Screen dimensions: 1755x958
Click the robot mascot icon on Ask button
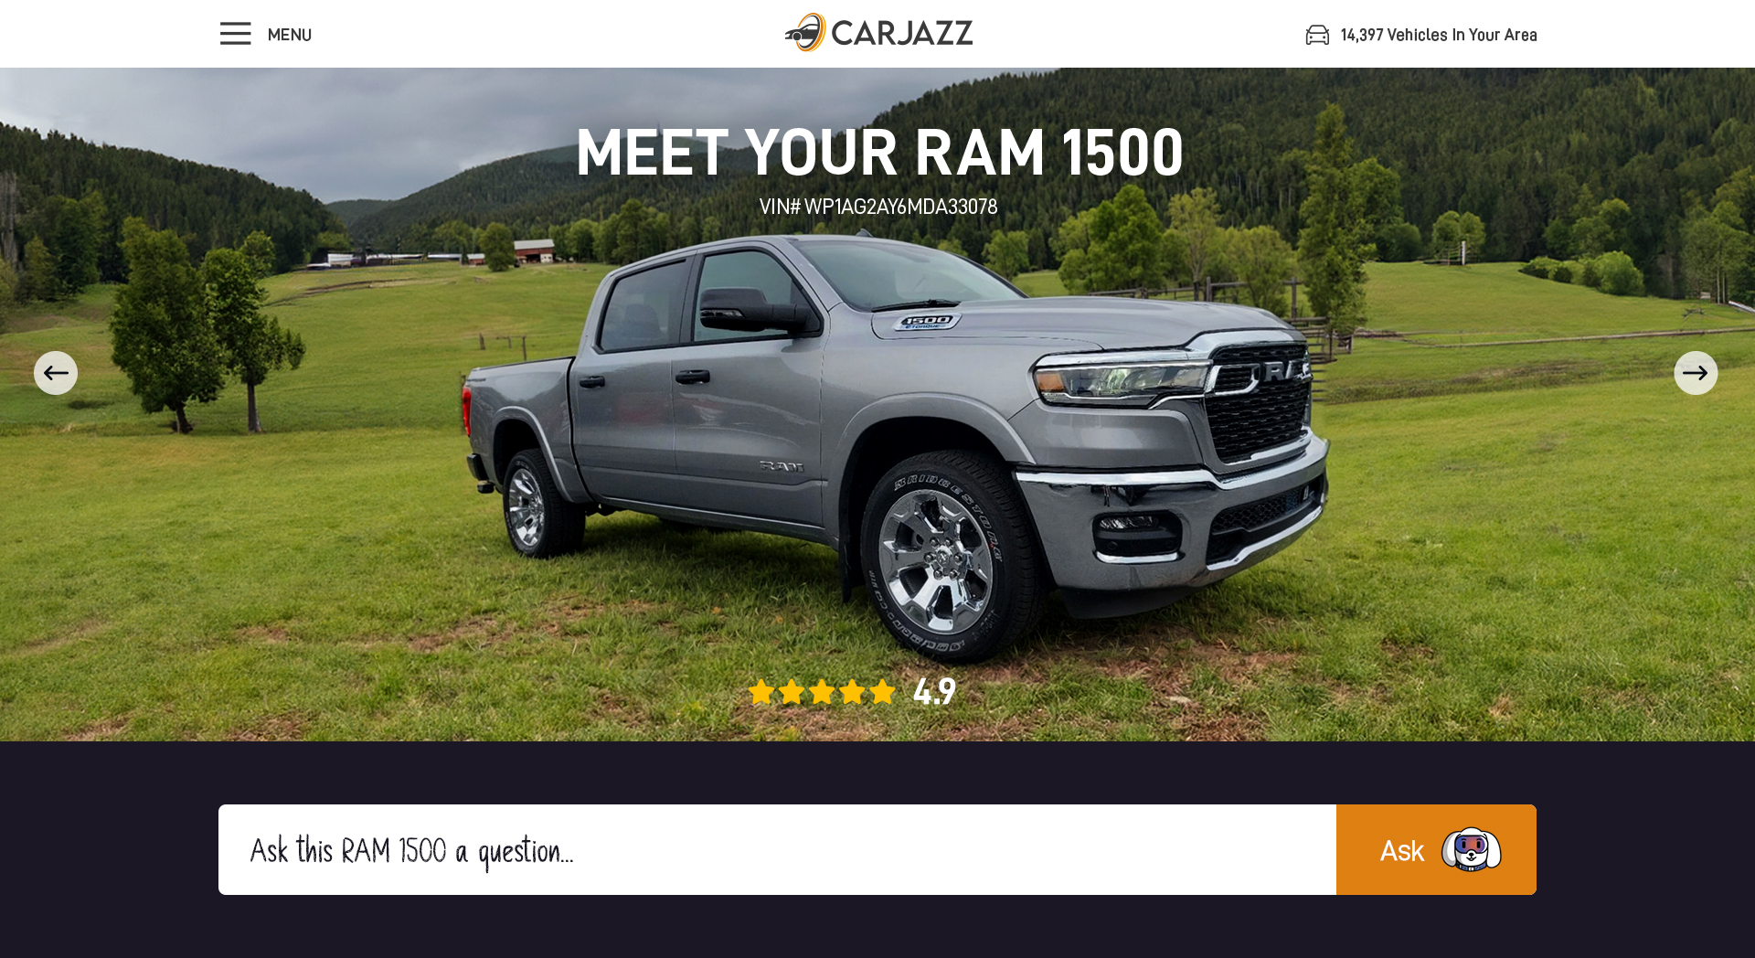(1471, 850)
